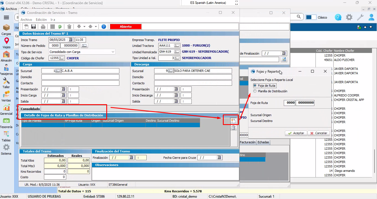The image size is (377, 199).
Task: Click the green refresh icon in Tramo toolbar
Action: [60, 27]
